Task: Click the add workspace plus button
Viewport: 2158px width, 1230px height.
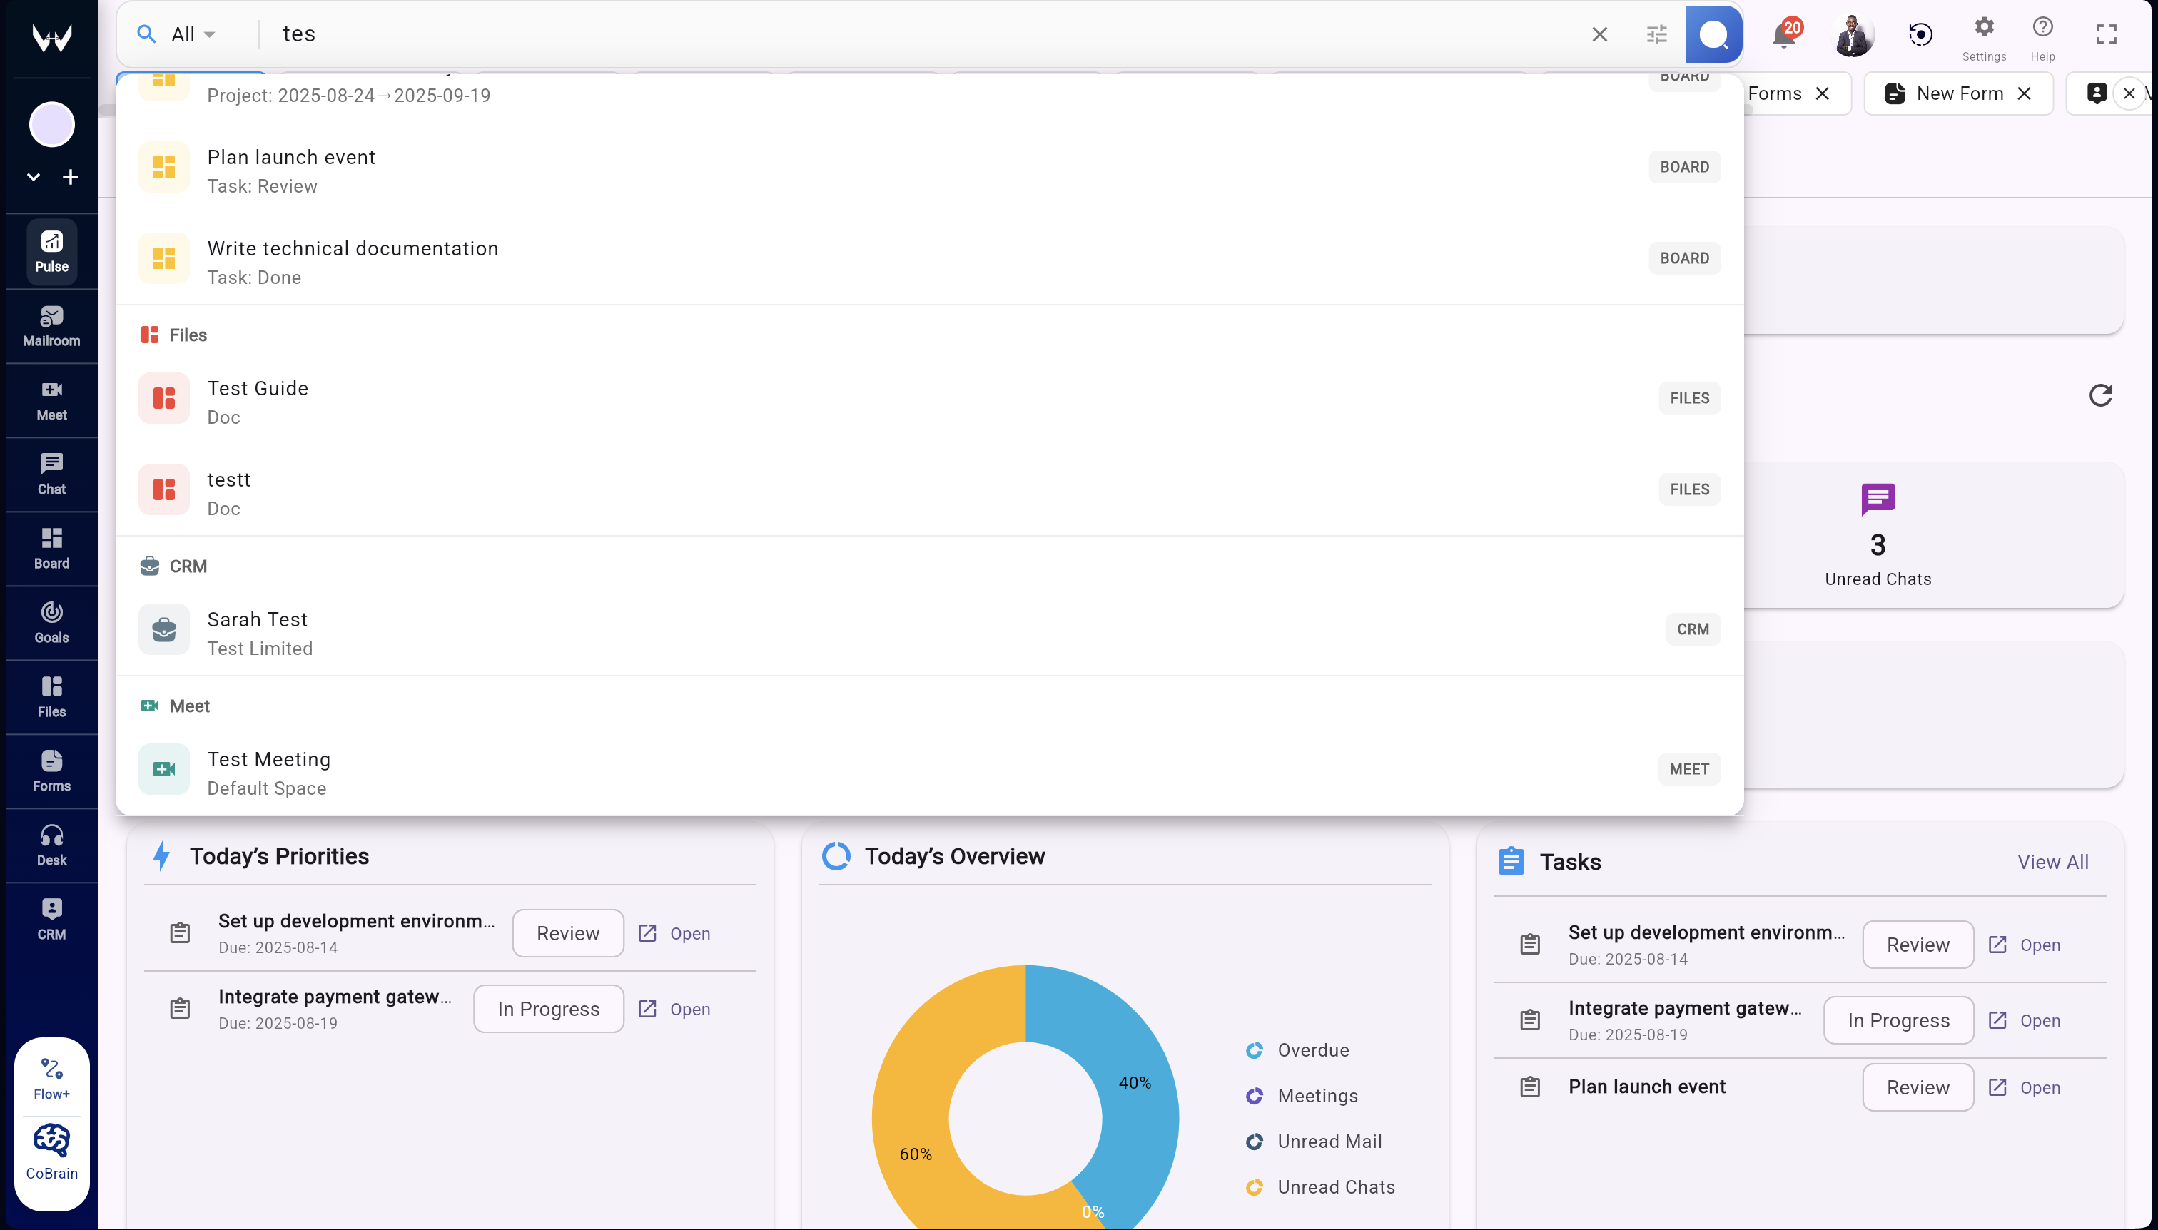Action: click(x=71, y=176)
